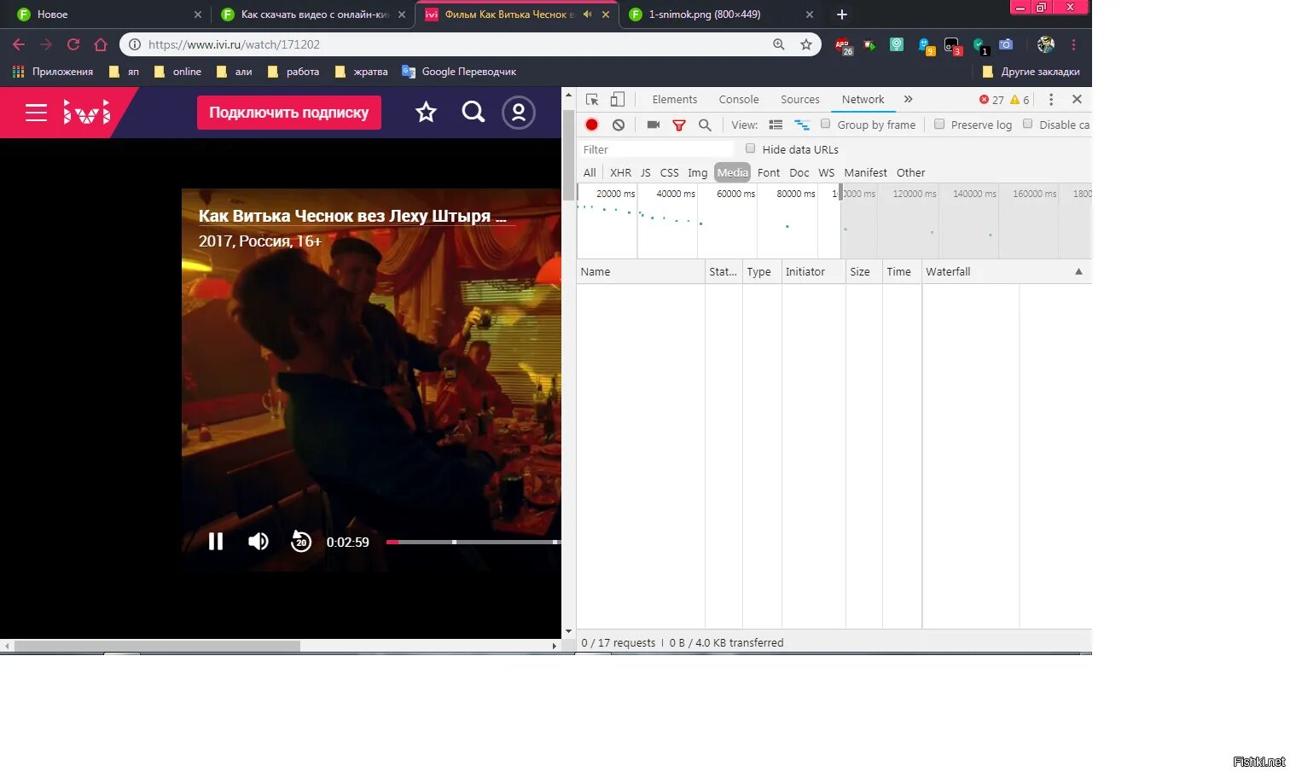Image resolution: width=1290 pixels, height=772 pixels.
Task: Open DevTools three-dot options menu
Action: (1051, 100)
